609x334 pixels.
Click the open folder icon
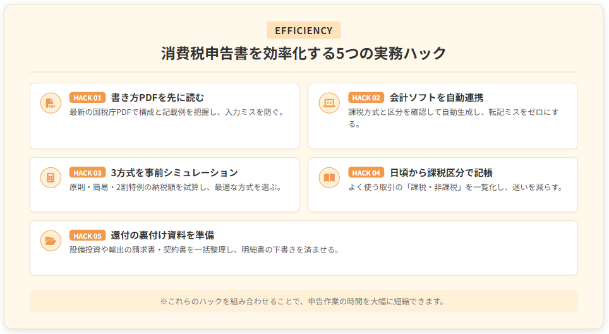51,241
